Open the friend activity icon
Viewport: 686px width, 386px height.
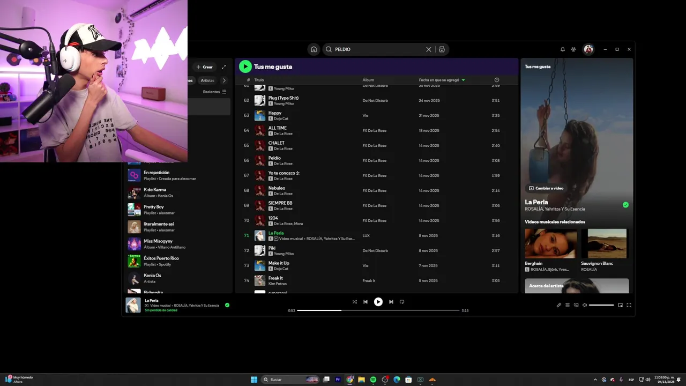(573, 49)
